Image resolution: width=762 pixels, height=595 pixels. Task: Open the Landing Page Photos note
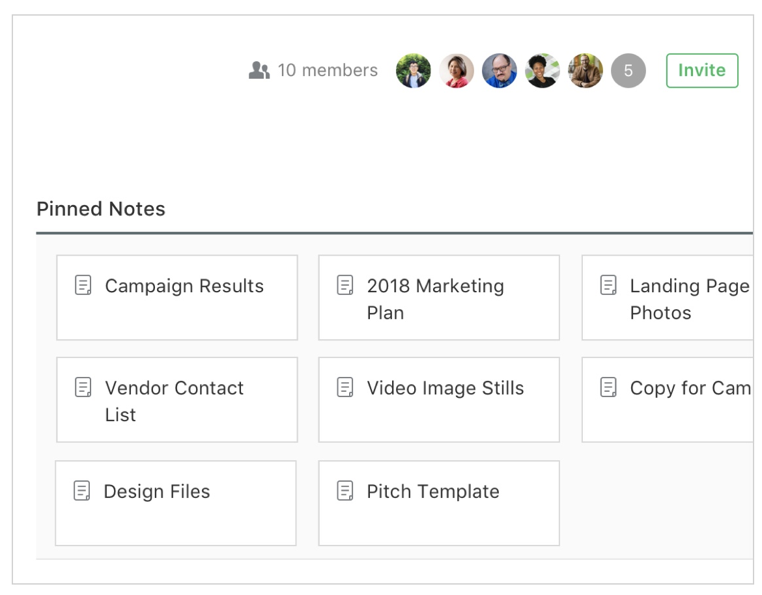[667, 297]
